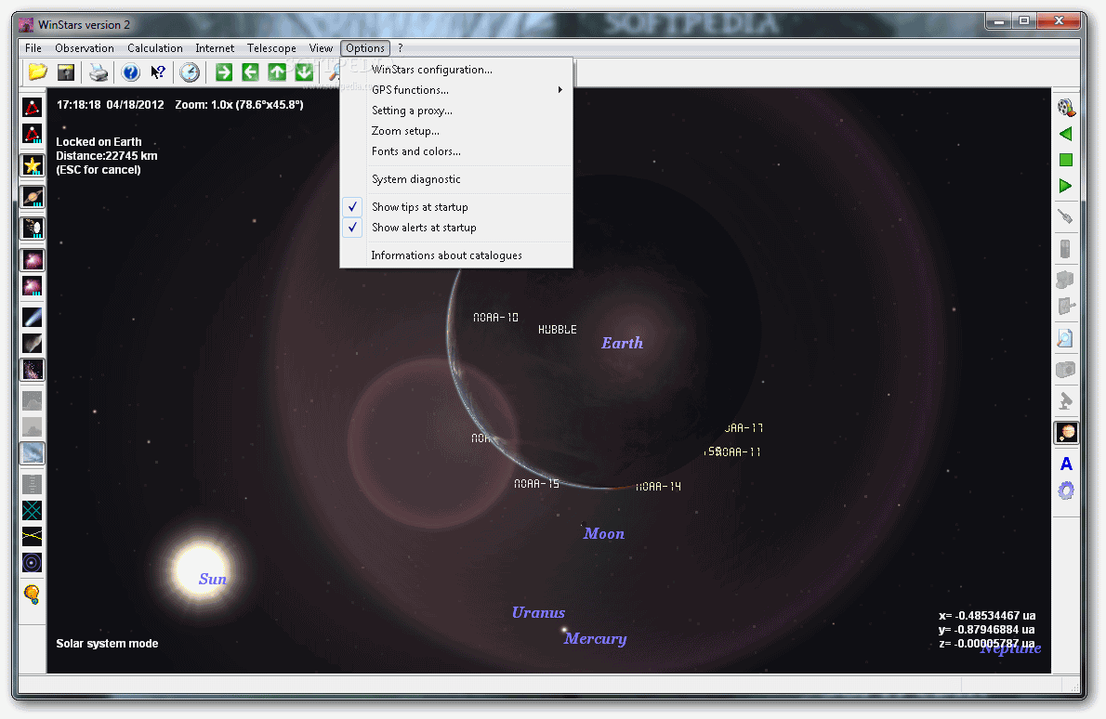This screenshot has width=1106, height=719.
Task: Click the Earth label in sky view
Action: pos(622,343)
